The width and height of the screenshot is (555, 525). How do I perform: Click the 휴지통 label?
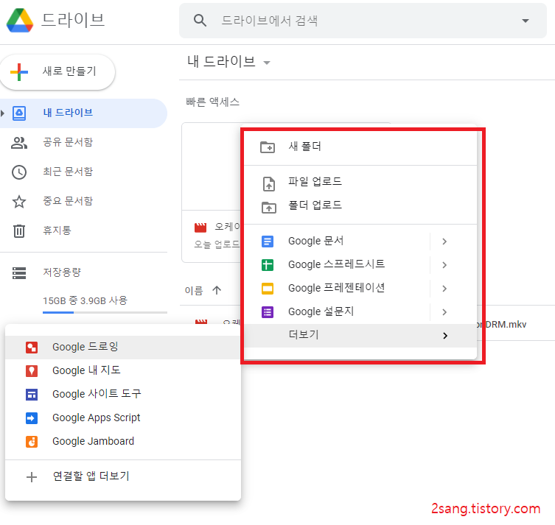57,230
